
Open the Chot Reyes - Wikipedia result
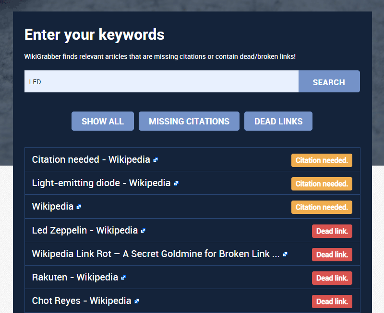81,301
